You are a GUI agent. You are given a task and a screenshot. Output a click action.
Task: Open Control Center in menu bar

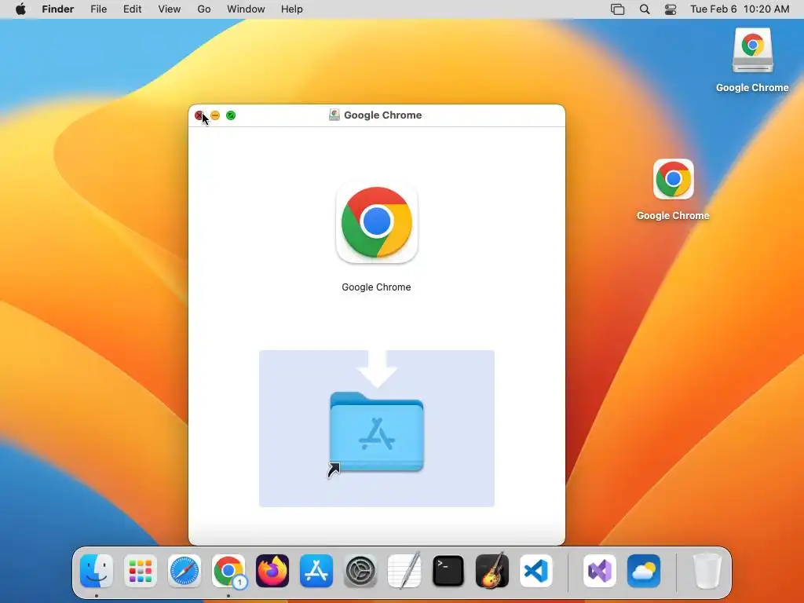(671, 9)
